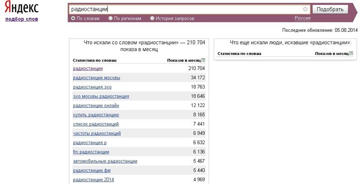Select the 'По словам' radio button
The height and width of the screenshot is (184, 360).
73,18
